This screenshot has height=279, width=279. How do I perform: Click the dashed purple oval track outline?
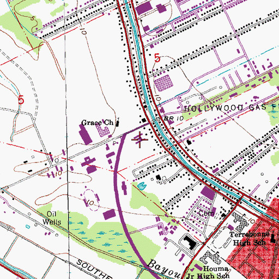92,200
